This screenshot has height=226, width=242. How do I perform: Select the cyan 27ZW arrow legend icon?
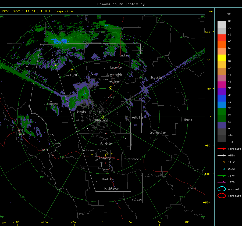tap(222, 169)
